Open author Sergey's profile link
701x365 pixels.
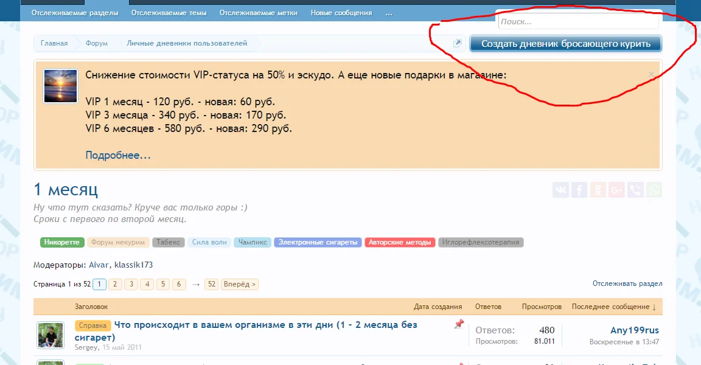tap(86, 347)
